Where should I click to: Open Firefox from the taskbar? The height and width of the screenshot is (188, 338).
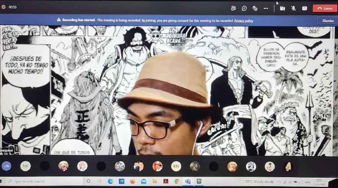click(x=132, y=181)
